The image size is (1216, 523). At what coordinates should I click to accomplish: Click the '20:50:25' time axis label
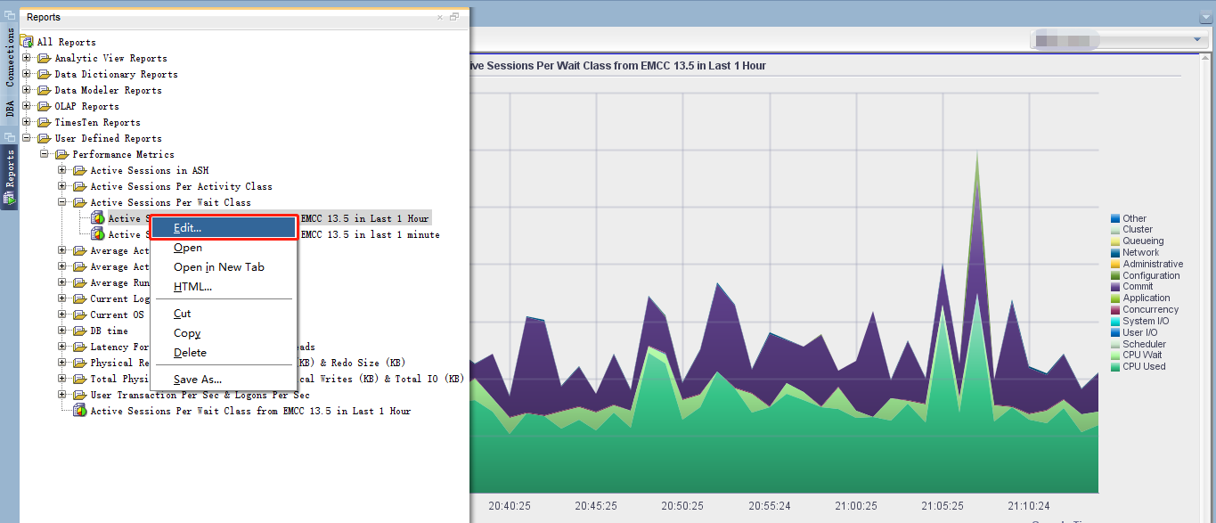(682, 505)
